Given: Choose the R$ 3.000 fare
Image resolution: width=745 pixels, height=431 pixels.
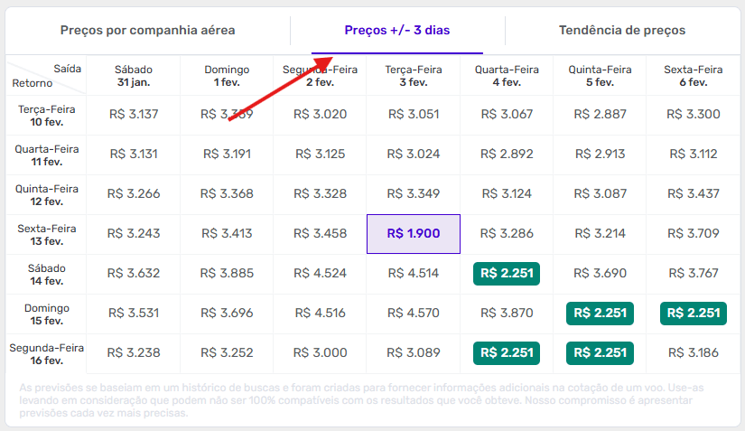Looking at the screenshot, I should coord(320,353).
